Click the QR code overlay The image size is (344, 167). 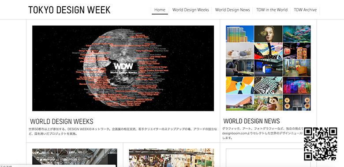pos(321,144)
